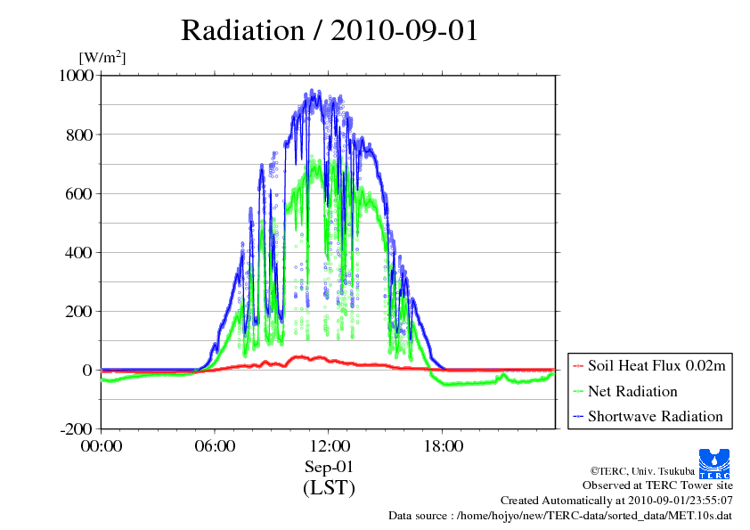Screen dimensions: 750x530
Task: Click the x-axis label '18:00'
Action: pos(443,446)
